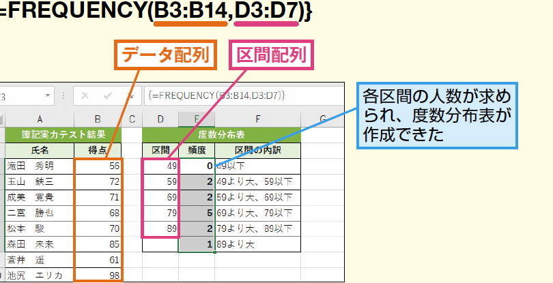553x283 pixels.
Task: Click the cell 79より大、89以下
Action: point(258,228)
